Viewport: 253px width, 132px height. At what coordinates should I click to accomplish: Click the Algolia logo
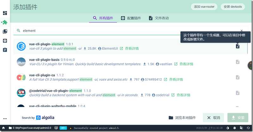point(45,118)
